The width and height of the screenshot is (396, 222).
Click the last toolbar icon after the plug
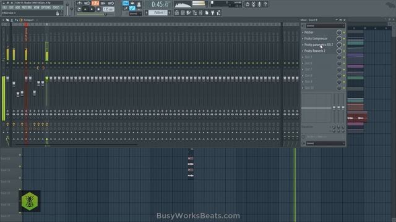(218, 12)
